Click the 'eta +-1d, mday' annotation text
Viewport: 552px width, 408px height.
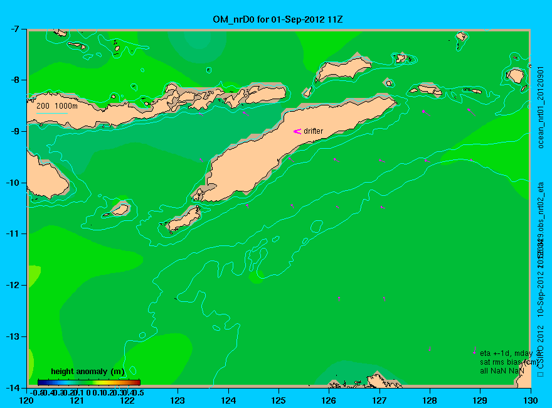(506, 353)
